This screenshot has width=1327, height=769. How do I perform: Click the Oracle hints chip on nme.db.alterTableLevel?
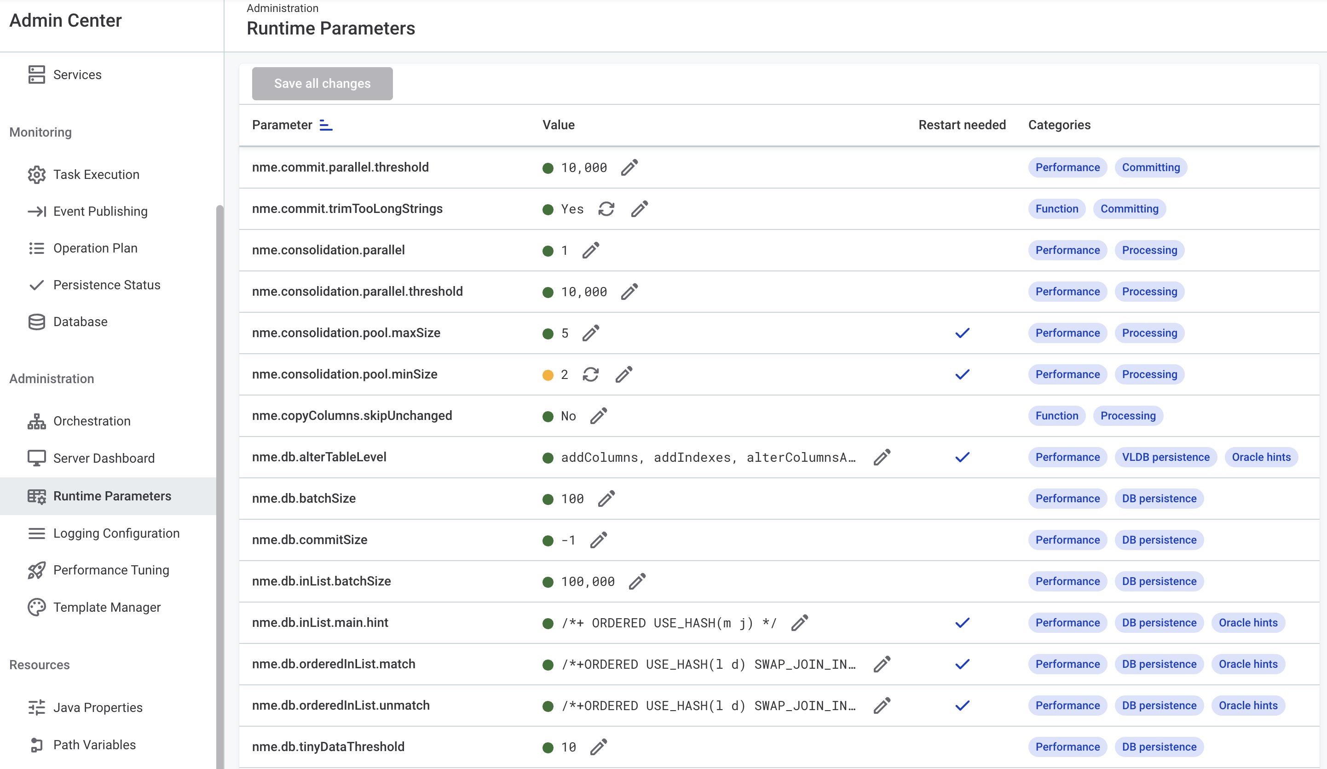click(x=1261, y=457)
